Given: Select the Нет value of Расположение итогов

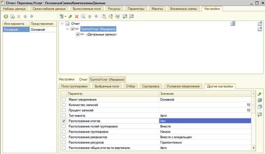Looking at the screenshot, I should (x=205, y=121).
